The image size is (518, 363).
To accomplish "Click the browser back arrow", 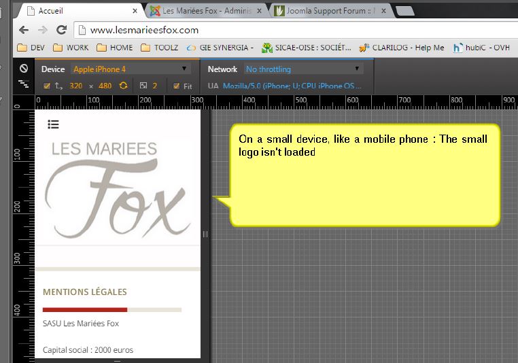I will pyautogui.click(x=24, y=30).
